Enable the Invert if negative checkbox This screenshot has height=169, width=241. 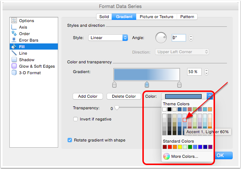coord(76,119)
